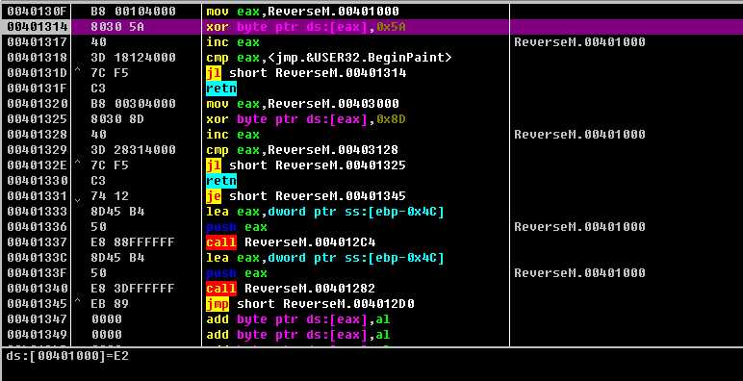Select address 0040130F in the address column
Viewport: 743px width, 381px height.
38,11
